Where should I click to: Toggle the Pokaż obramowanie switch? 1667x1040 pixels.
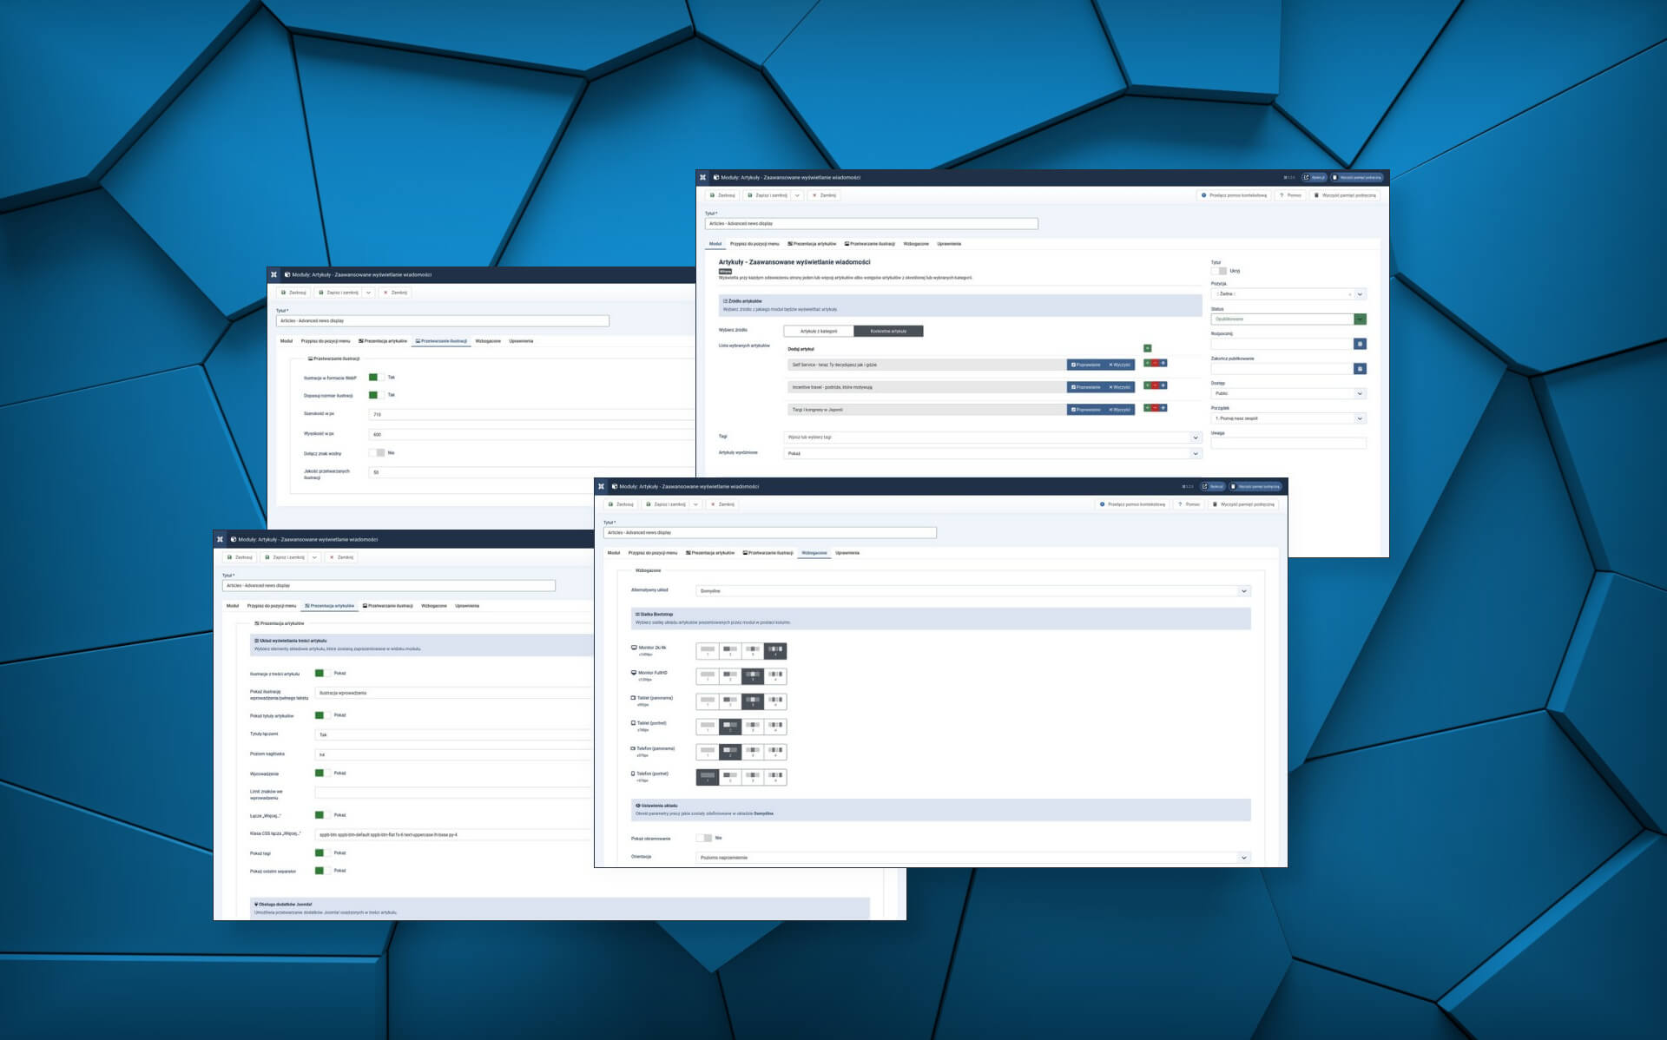click(704, 838)
